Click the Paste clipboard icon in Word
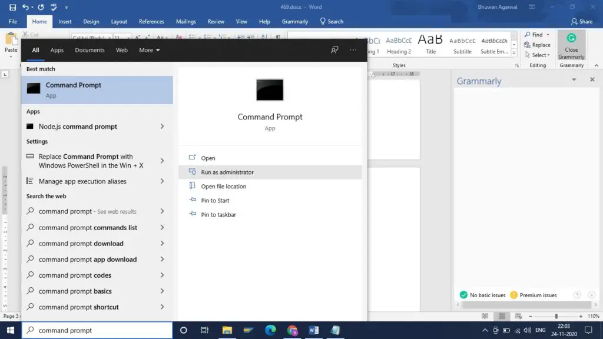 pos(11,39)
